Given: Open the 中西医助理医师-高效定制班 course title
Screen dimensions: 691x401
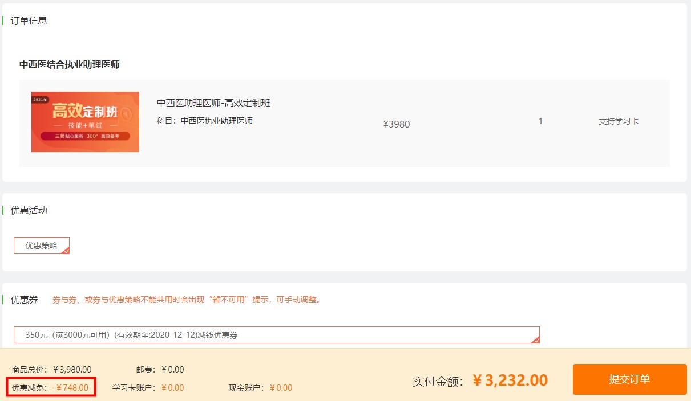Looking at the screenshot, I should (x=213, y=103).
